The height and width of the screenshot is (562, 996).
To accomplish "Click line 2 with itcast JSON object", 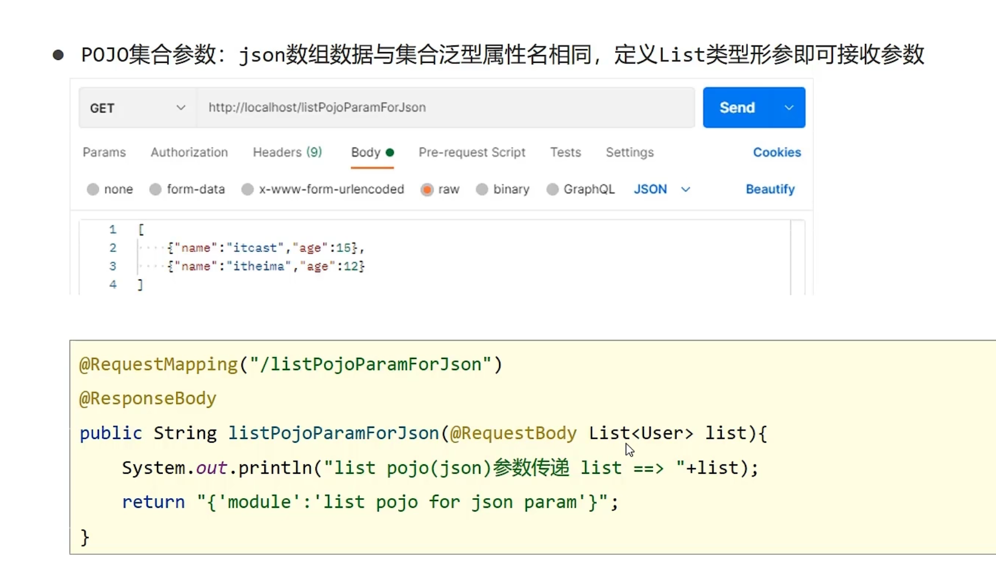I will coord(266,248).
